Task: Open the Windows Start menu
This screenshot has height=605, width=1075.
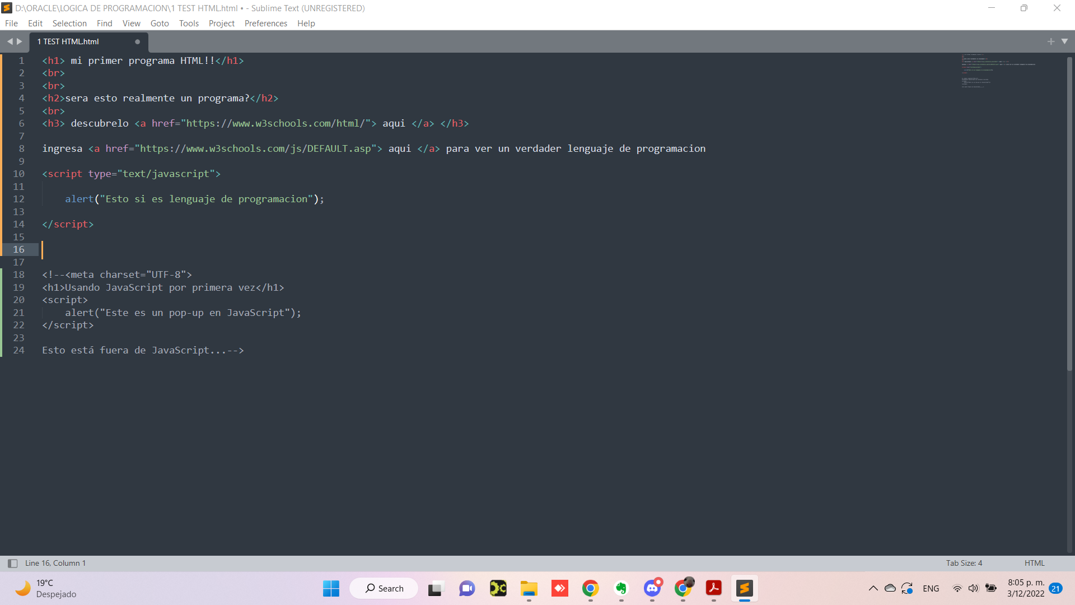Action: 331,588
